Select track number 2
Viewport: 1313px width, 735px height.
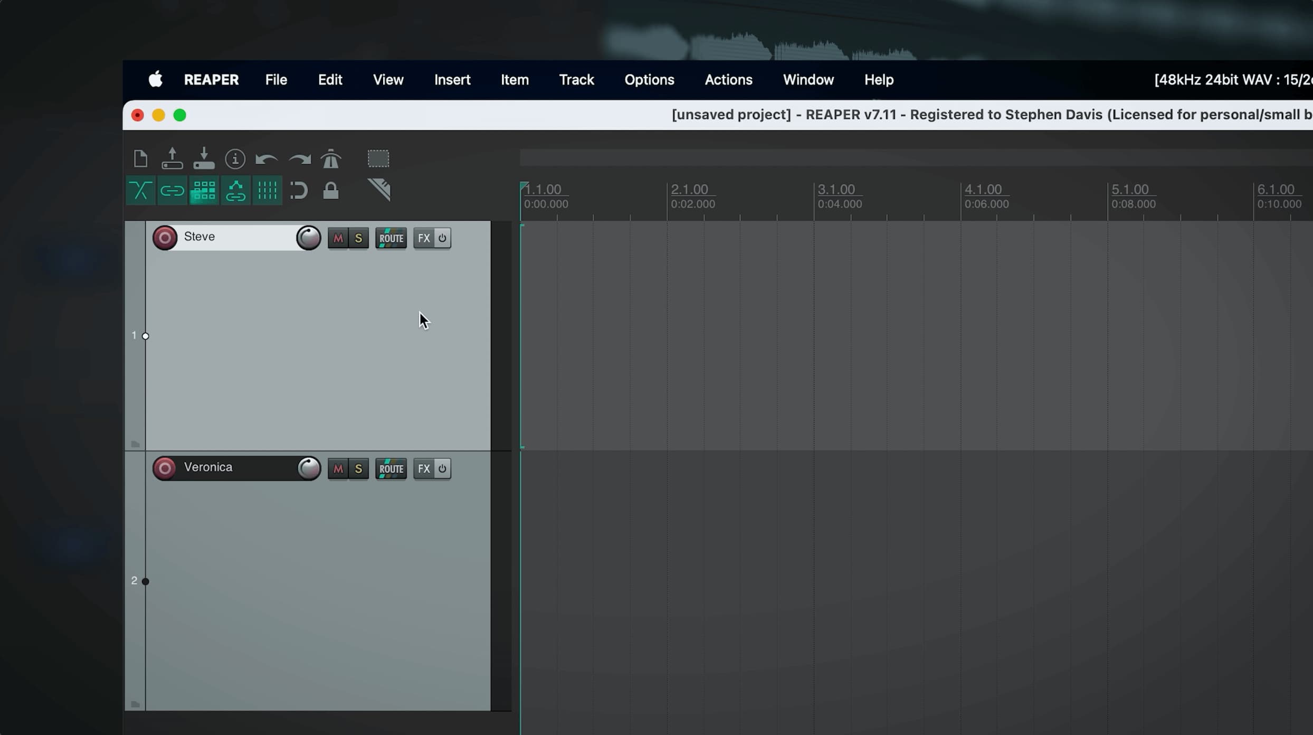tap(134, 580)
